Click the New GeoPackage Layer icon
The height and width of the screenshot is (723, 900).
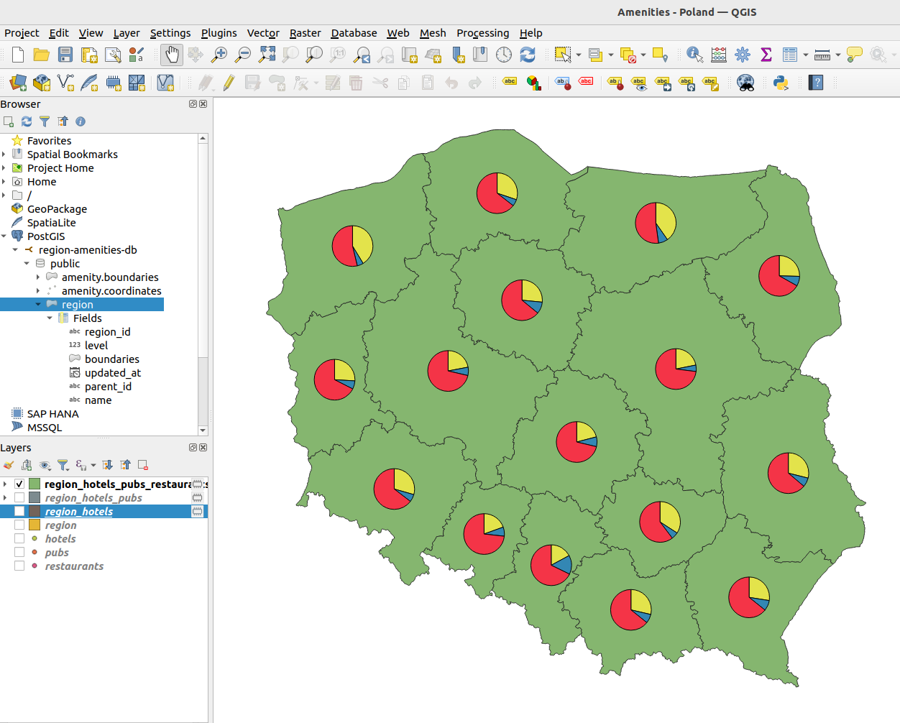[x=42, y=83]
